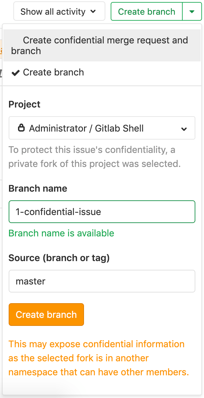This screenshot has width=204, height=398.
Task: Click the checkmark icon beside Create branch
Action: tap(15, 72)
